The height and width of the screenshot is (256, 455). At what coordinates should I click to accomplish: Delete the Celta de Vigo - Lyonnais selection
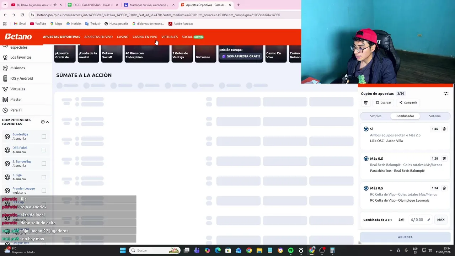444,188
